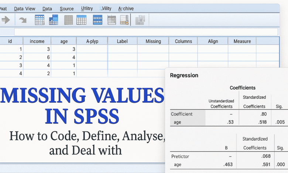Open the Utlitry menu

pos(87,8)
